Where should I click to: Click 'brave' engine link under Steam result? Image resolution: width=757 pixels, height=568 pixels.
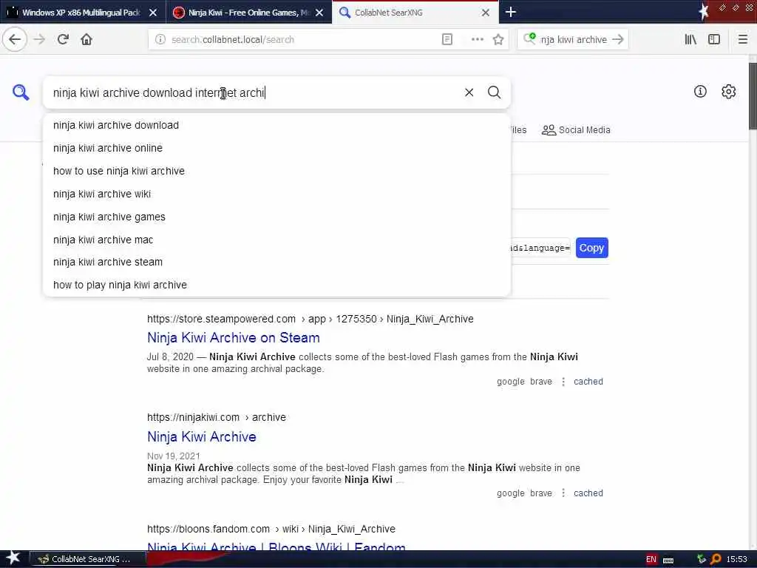(540, 382)
